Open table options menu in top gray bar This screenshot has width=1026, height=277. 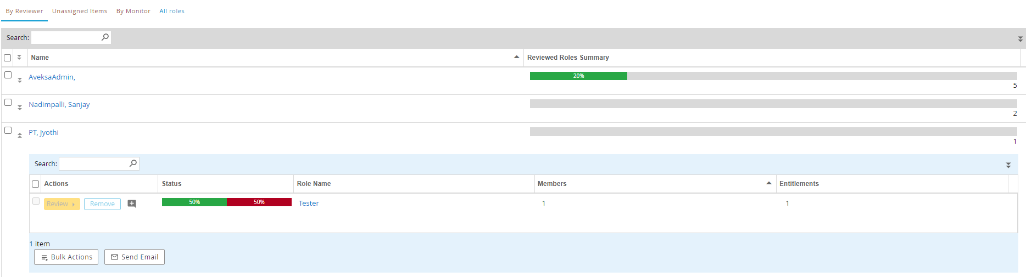tap(1020, 39)
